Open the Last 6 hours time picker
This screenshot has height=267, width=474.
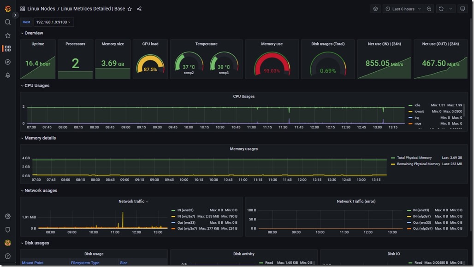tap(404, 8)
